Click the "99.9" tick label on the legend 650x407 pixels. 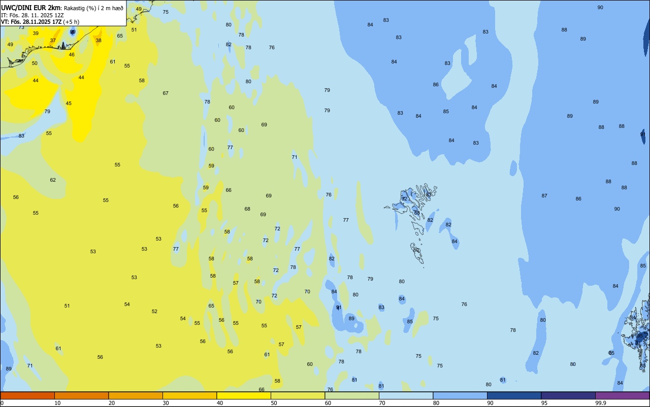click(x=601, y=403)
